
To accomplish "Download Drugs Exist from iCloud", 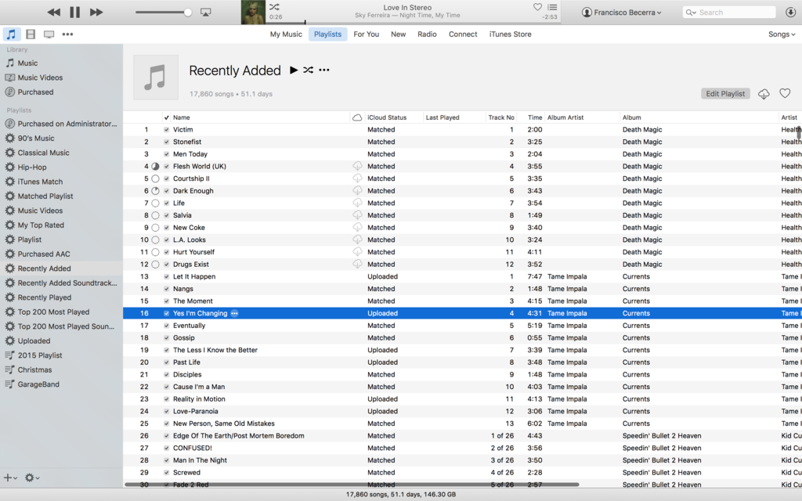I will (x=357, y=265).
